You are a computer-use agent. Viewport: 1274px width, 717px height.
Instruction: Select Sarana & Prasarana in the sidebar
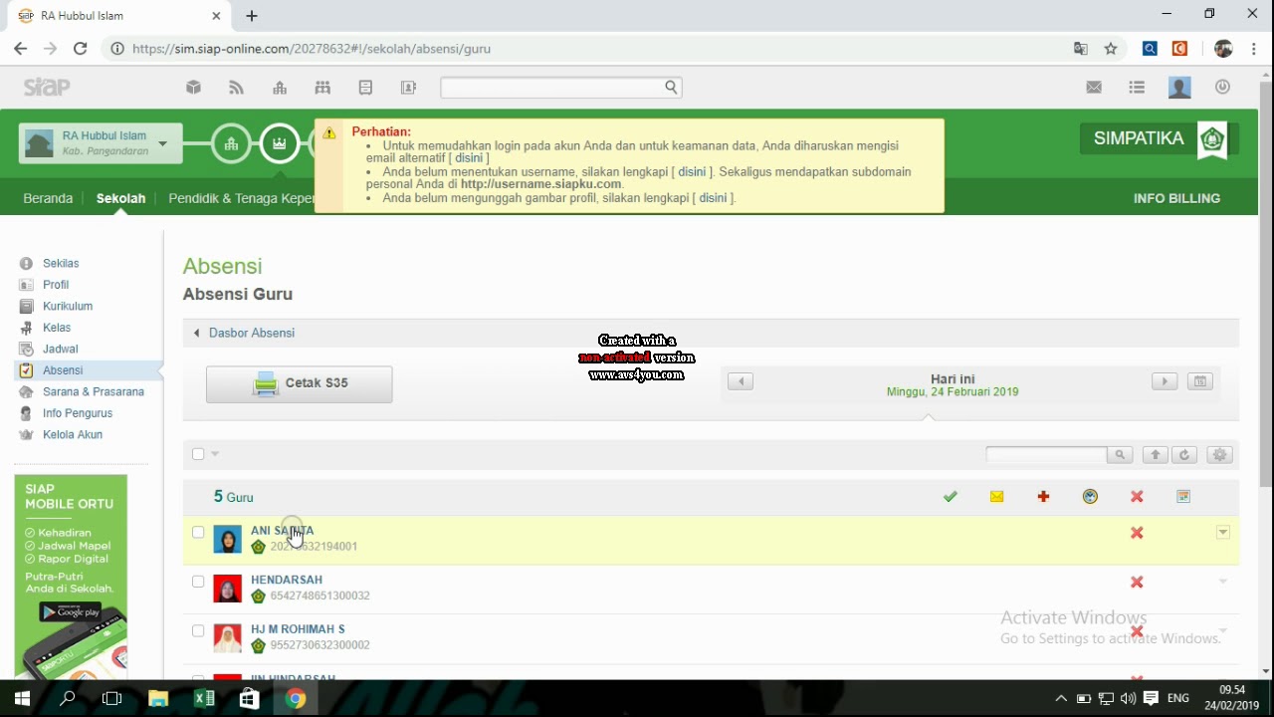[94, 392]
